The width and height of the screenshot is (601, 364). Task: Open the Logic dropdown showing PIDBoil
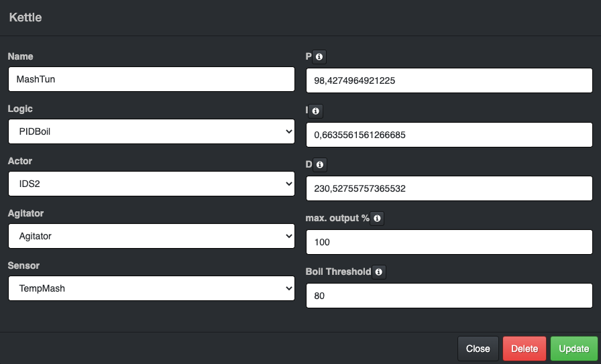[x=152, y=132]
